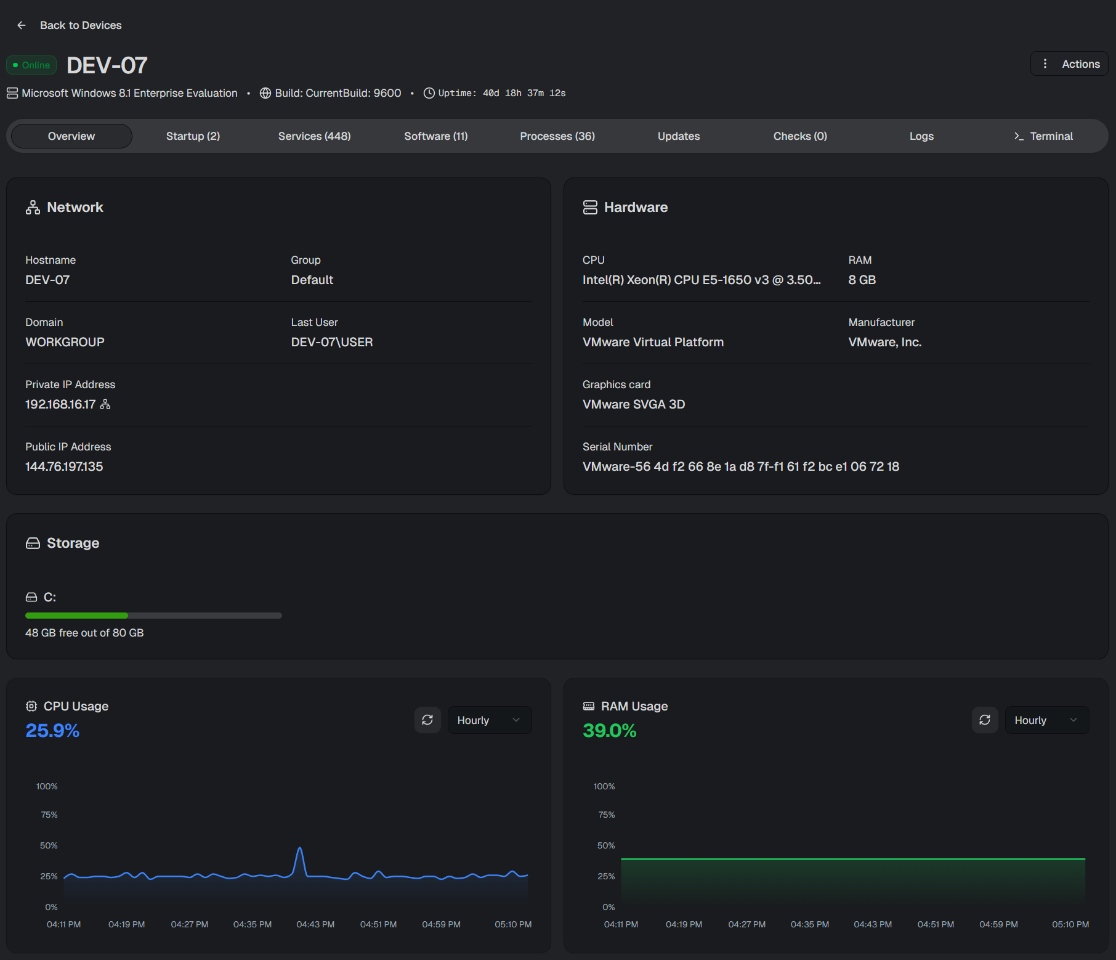Open the CPU Usage Hourly dropdown
This screenshot has height=960, width=1116.
[489, 720]
